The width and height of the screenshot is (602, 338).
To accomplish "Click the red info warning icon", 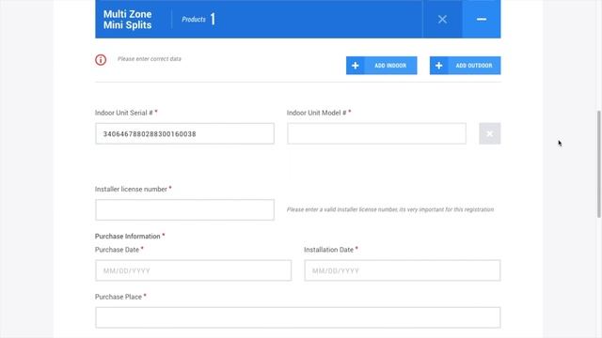I will coord(101,60).
